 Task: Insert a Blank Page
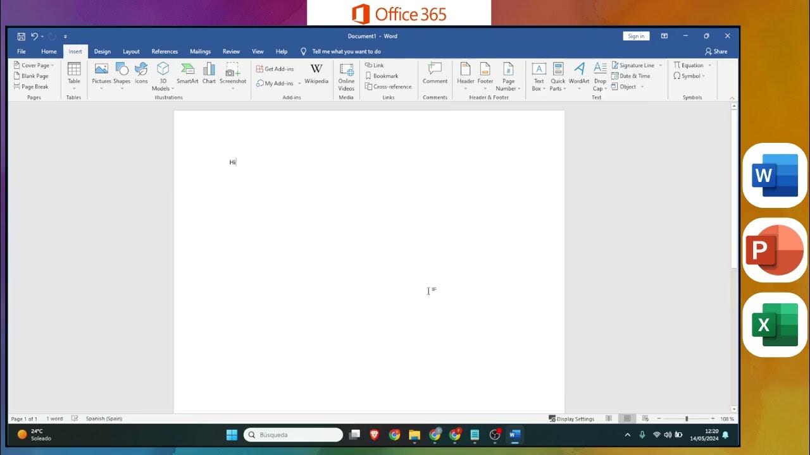tap(31, 76)
